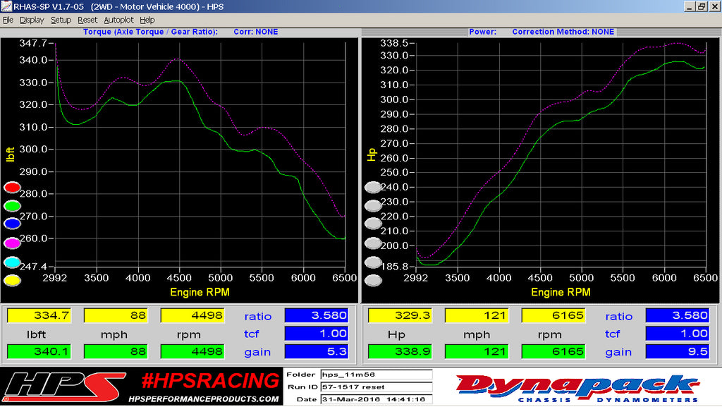Expand the Help menu
This screenshot has height=407, width=722.
click(x=147, y=20)
